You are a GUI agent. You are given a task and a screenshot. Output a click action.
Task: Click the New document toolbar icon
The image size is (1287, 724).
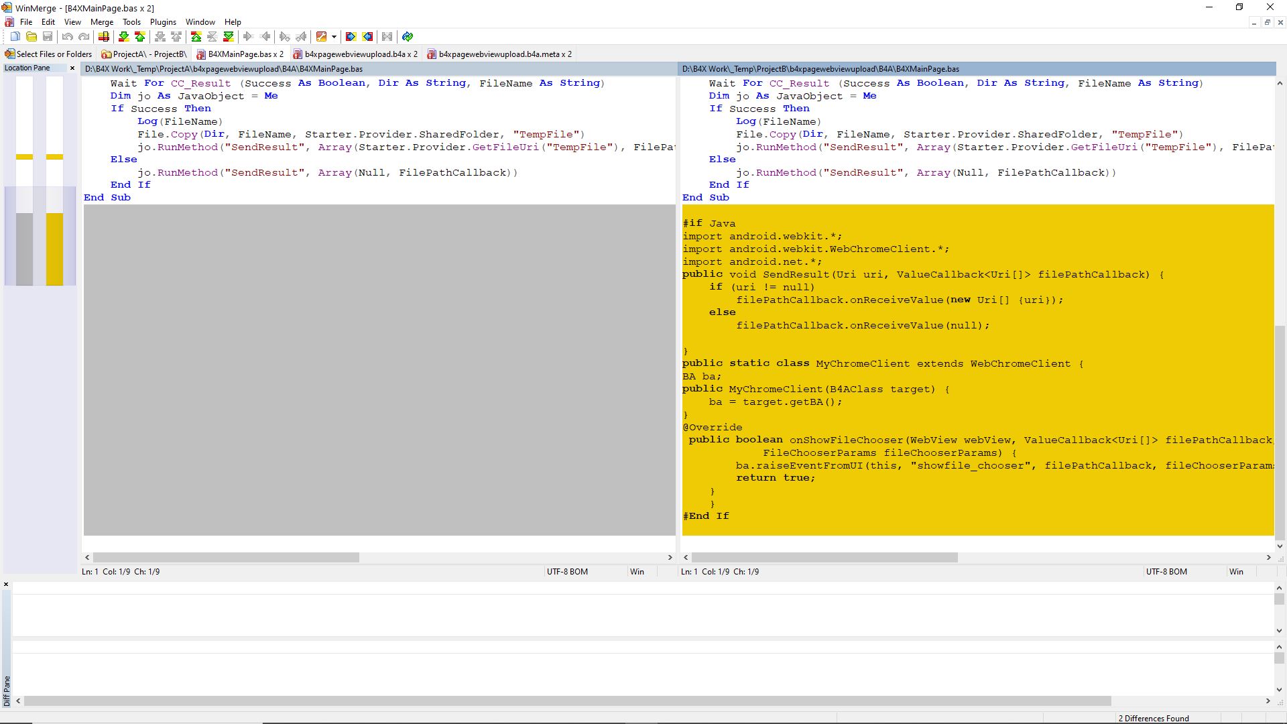pos(15,37)
